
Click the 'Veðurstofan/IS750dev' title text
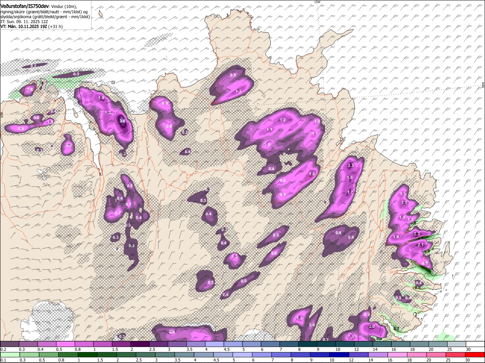tap(25, 6)
